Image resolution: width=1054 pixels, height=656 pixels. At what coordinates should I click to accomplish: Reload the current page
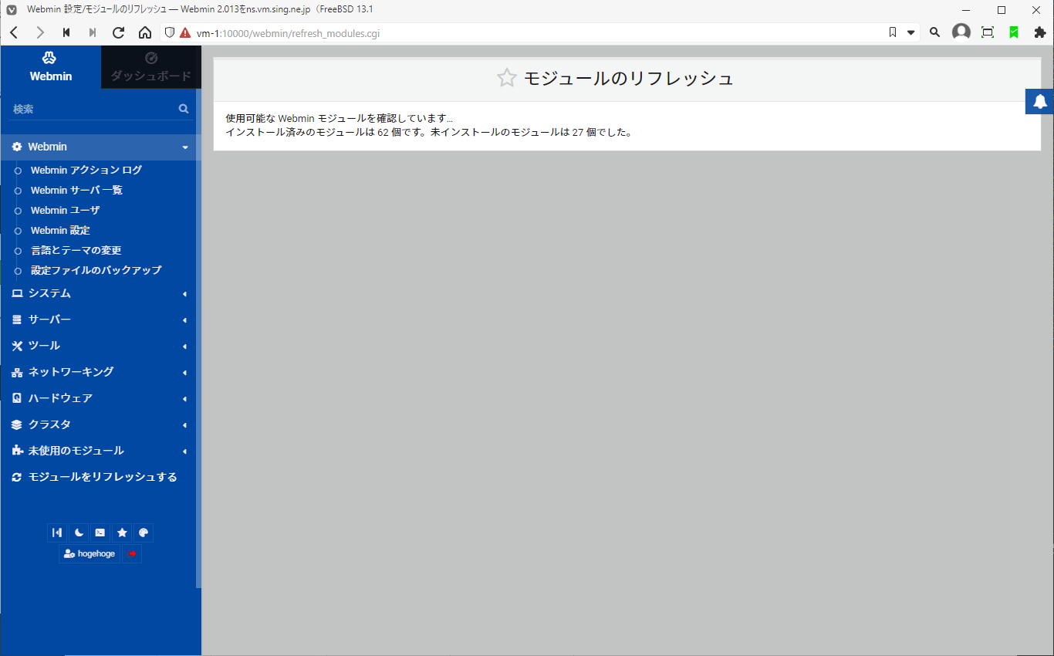119,32
